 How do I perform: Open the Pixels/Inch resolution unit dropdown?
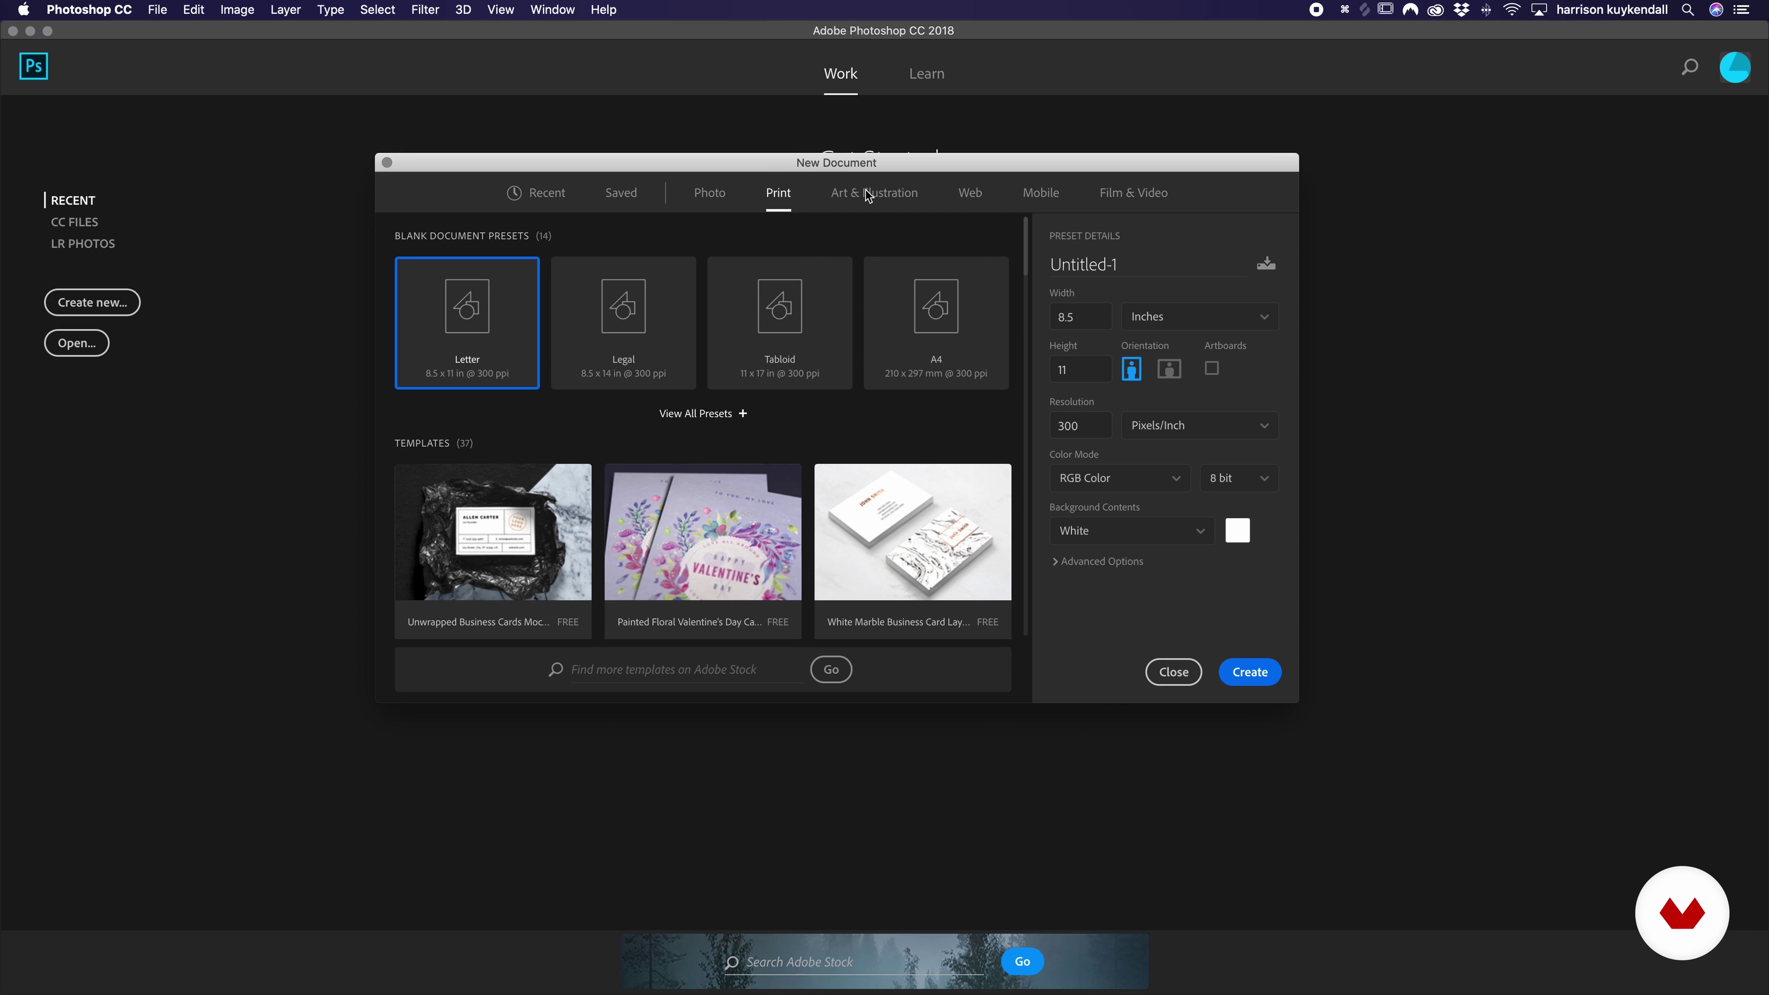pos(1199,426)
